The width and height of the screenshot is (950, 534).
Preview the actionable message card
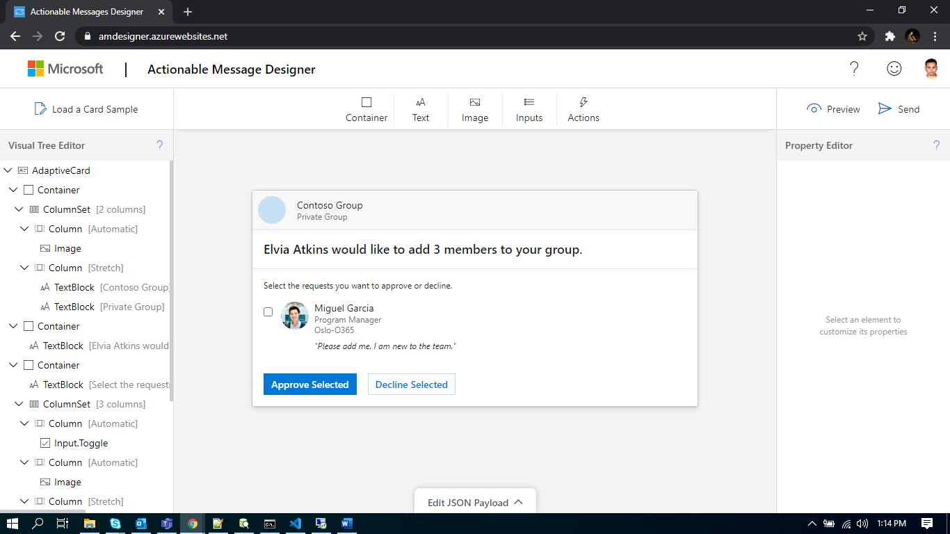[x=833, y=108]
